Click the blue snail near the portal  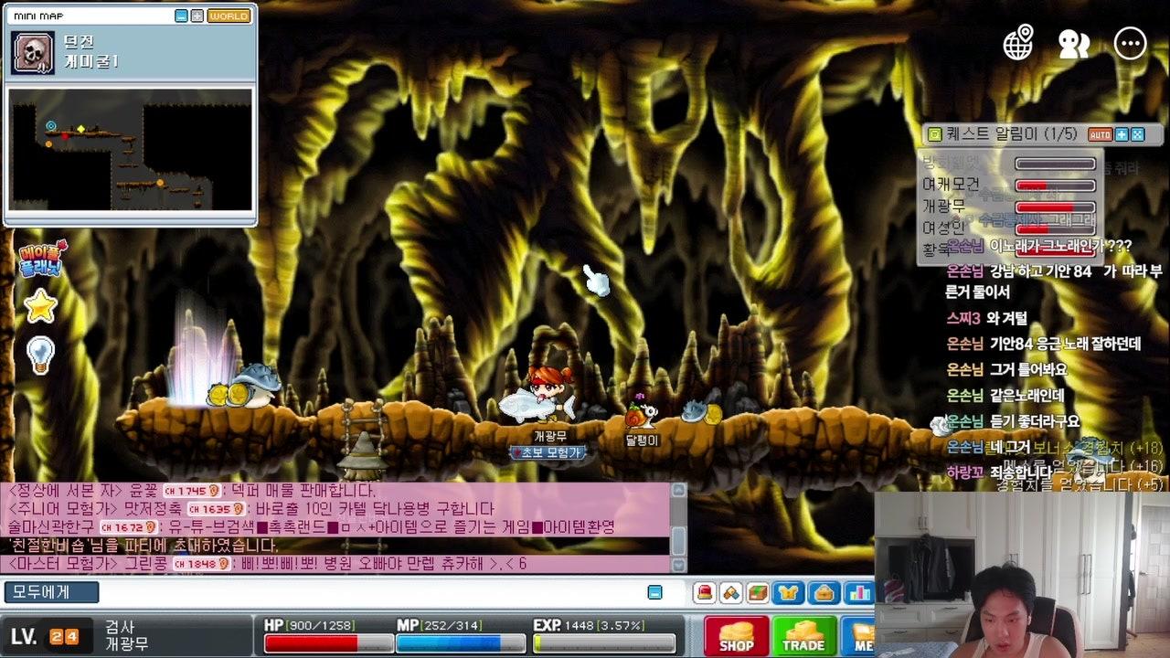(x=256, y=385)
